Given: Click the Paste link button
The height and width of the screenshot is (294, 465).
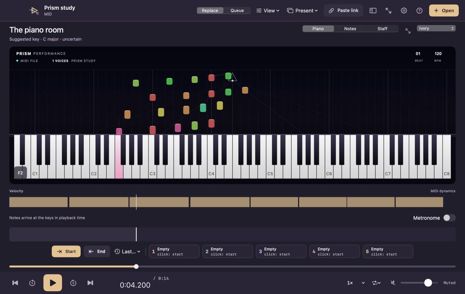Looking at the screenshot, I should tap(344, 10).
